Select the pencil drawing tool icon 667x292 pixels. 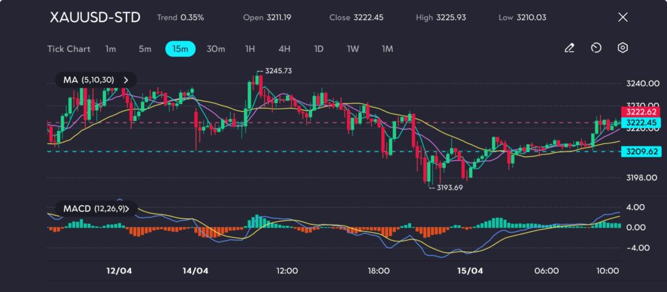[x=569, y=48]
